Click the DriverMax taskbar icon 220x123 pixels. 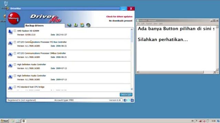click(x=24, y=121)
